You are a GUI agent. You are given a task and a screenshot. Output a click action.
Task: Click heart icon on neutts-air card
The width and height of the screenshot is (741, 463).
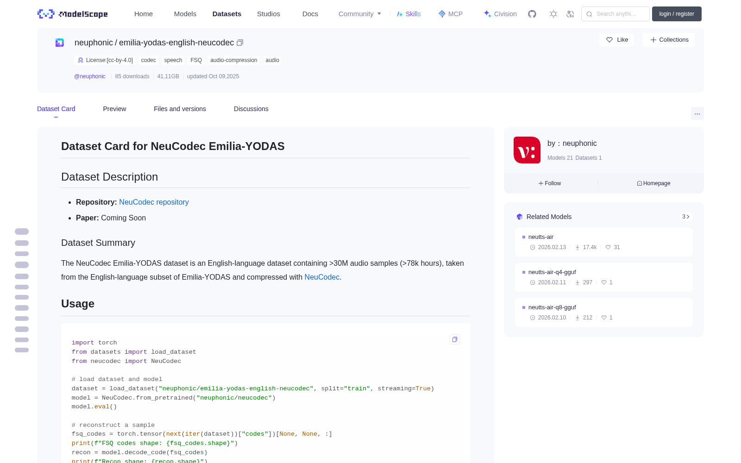click(x=608, y=247)
